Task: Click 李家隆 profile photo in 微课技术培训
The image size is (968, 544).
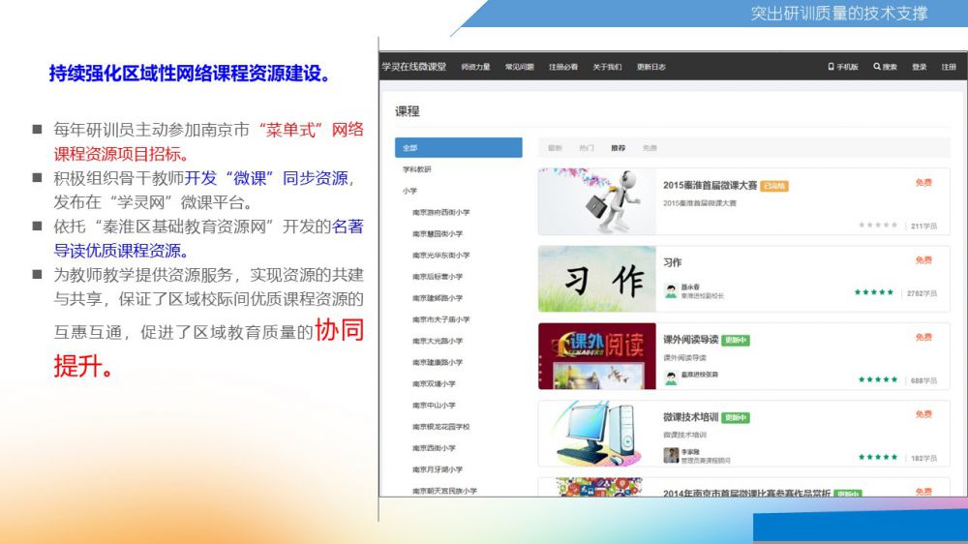Action: 671,455
